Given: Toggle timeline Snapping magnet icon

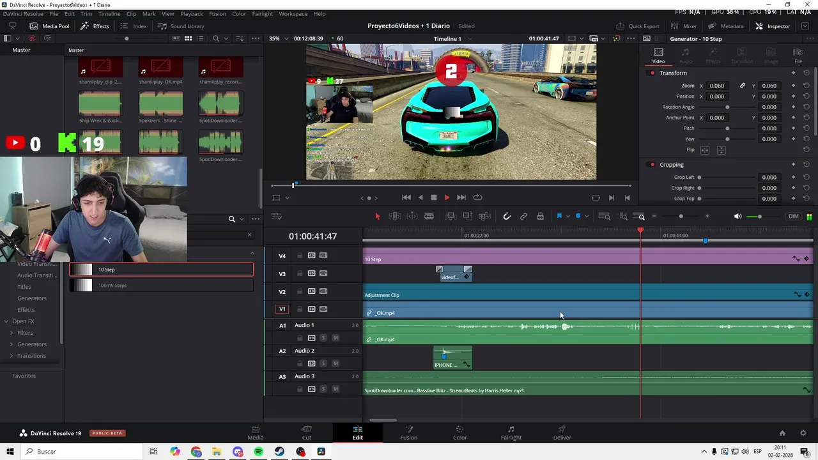Looking at the screenshot, I should [507, 217].
